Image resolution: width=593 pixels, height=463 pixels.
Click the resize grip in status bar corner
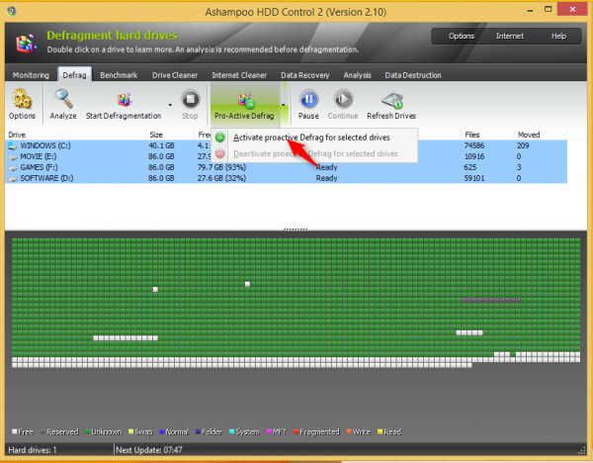[x=582, y=450]
